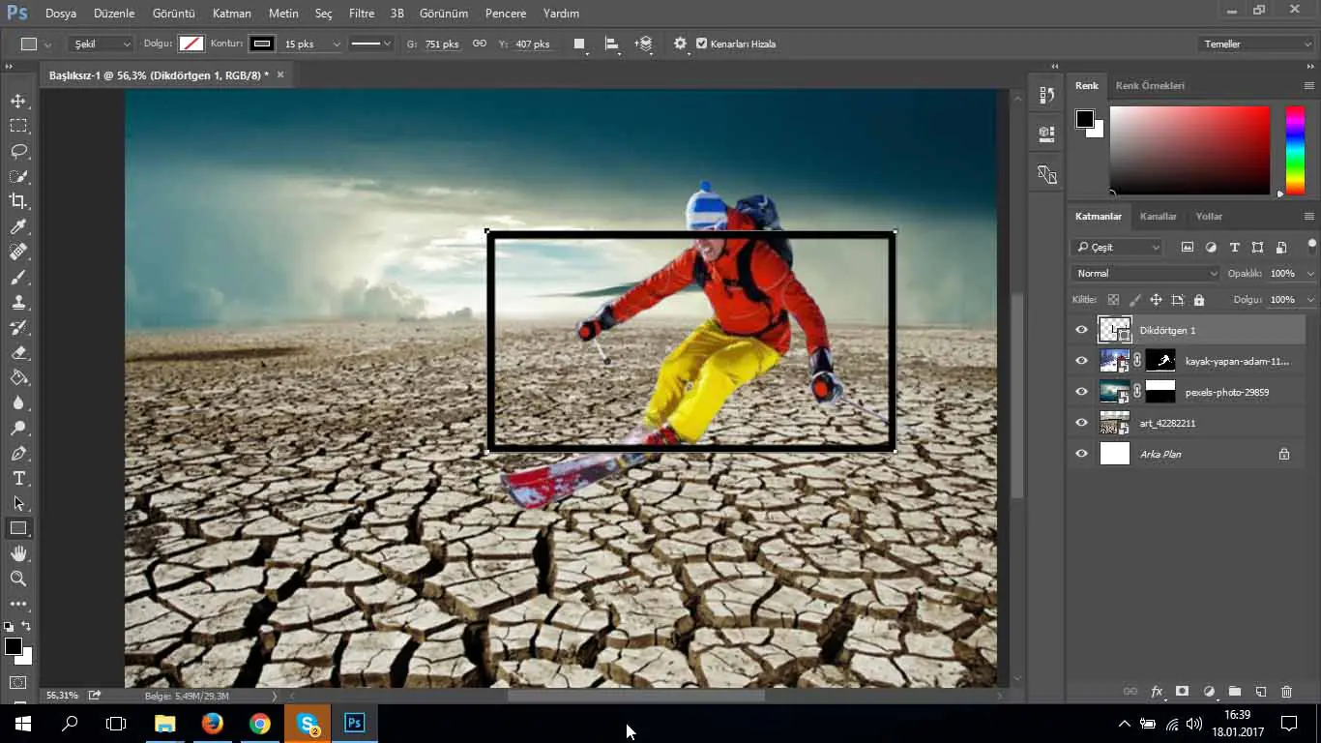The image size is (1321, 743).
Task: Click the Kontur stroke color swatch
Action: (261, 44)
